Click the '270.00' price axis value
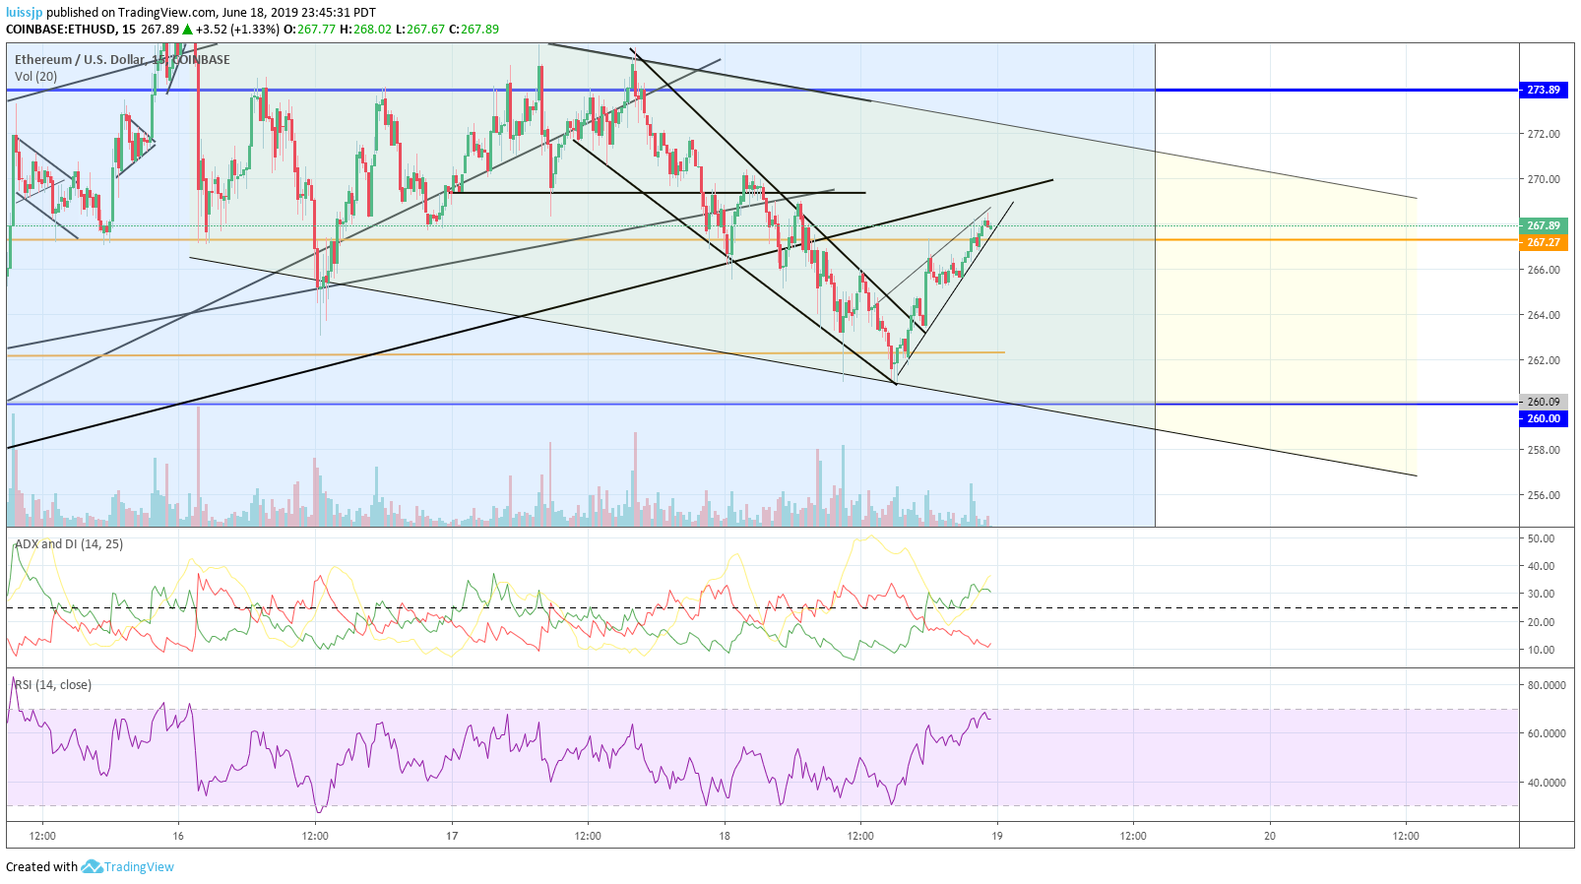This screenshot has width=1581, height=884. [x=1544, y=179]
